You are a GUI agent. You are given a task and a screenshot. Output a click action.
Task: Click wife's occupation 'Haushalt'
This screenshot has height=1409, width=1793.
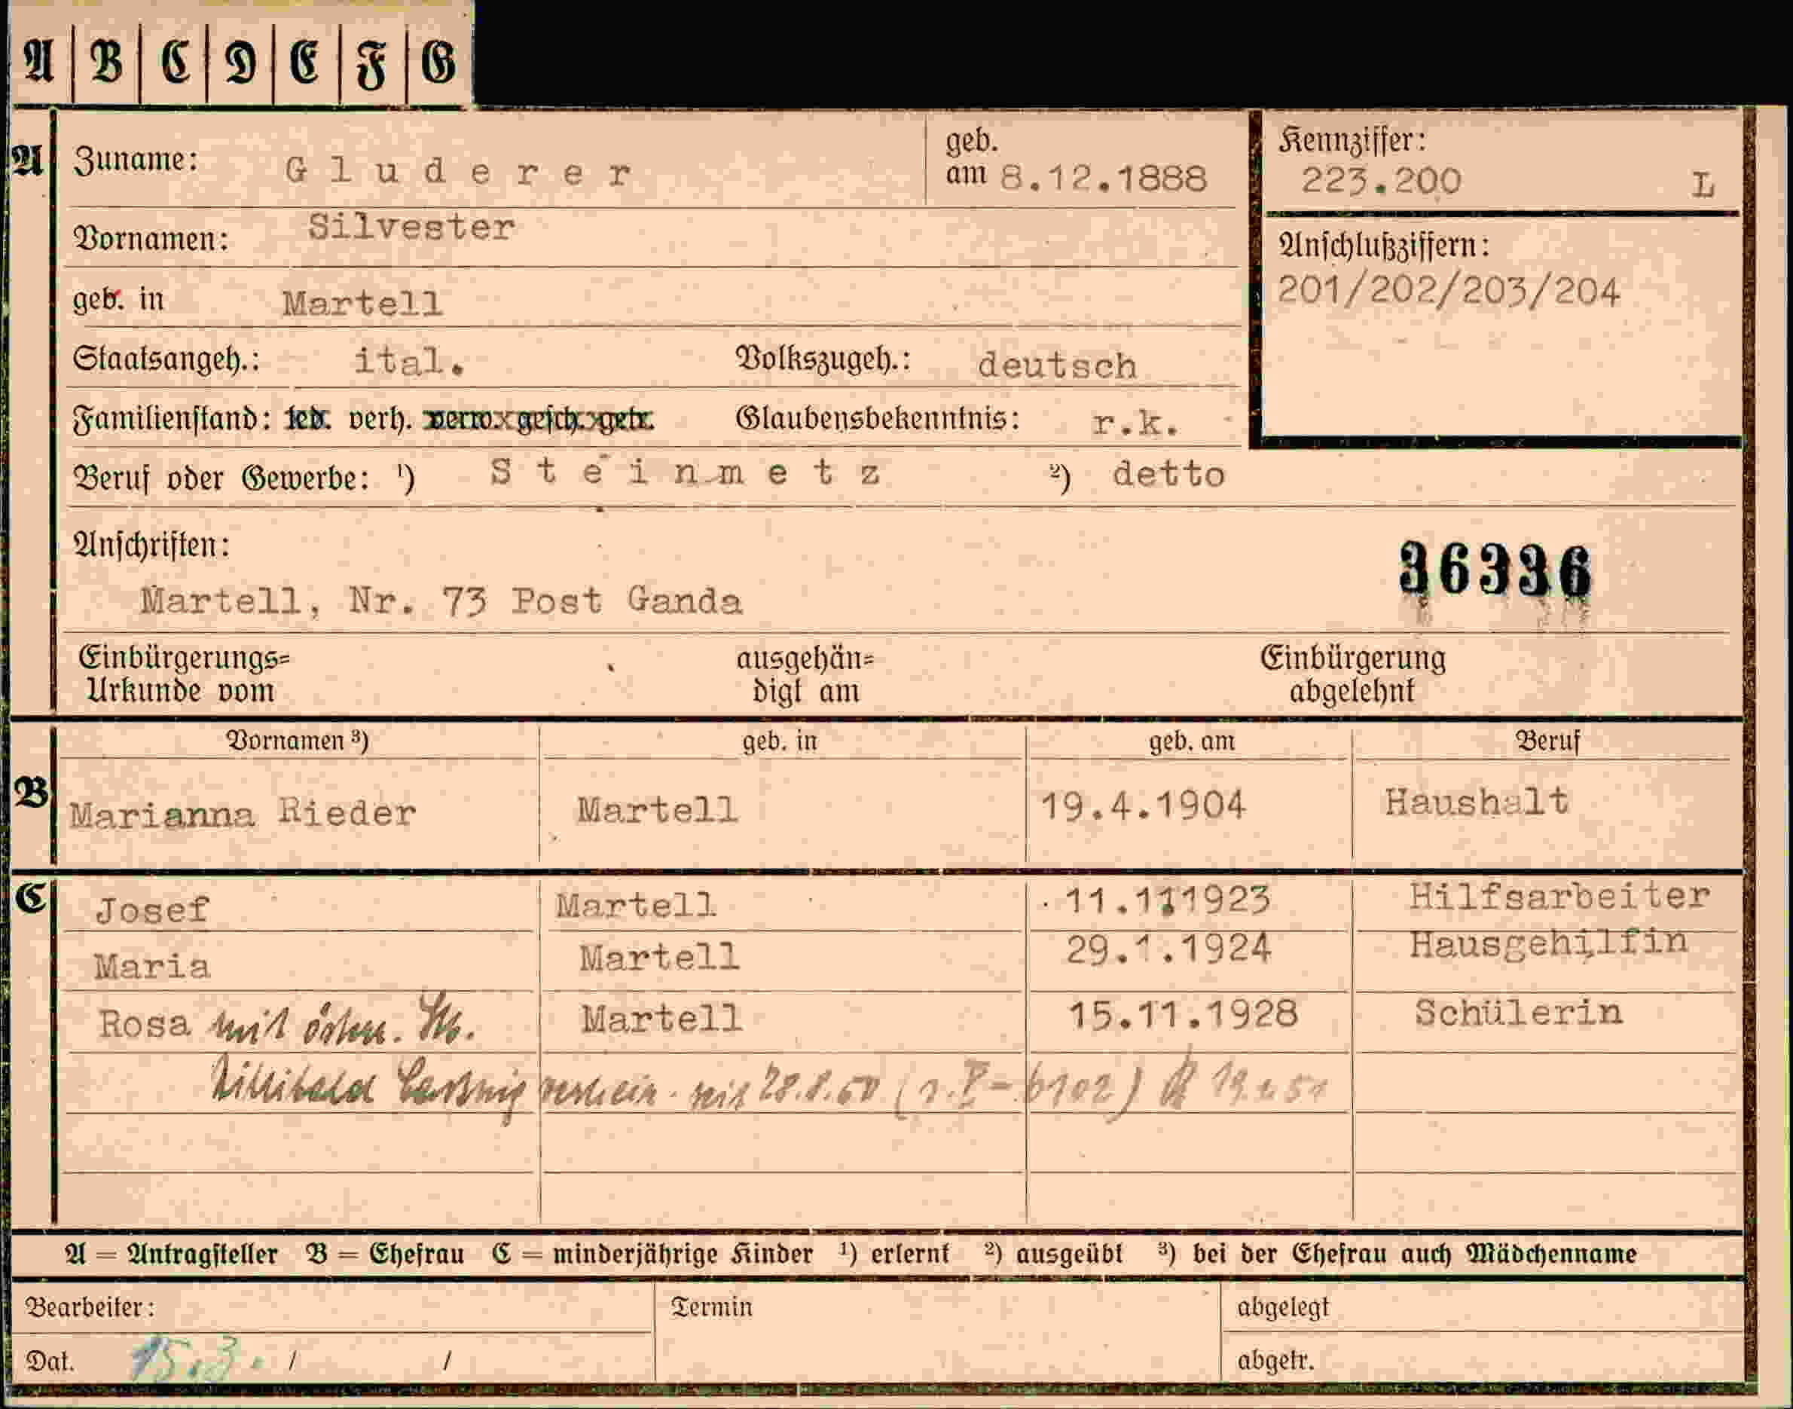click(1477, 802)
